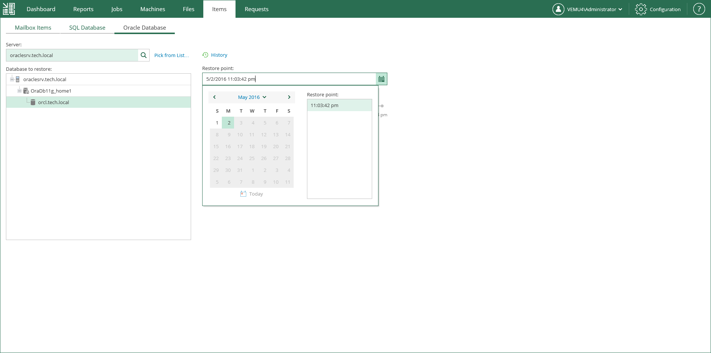
Task: Open the Dashboard tab
Action: [x=41, y=9]
